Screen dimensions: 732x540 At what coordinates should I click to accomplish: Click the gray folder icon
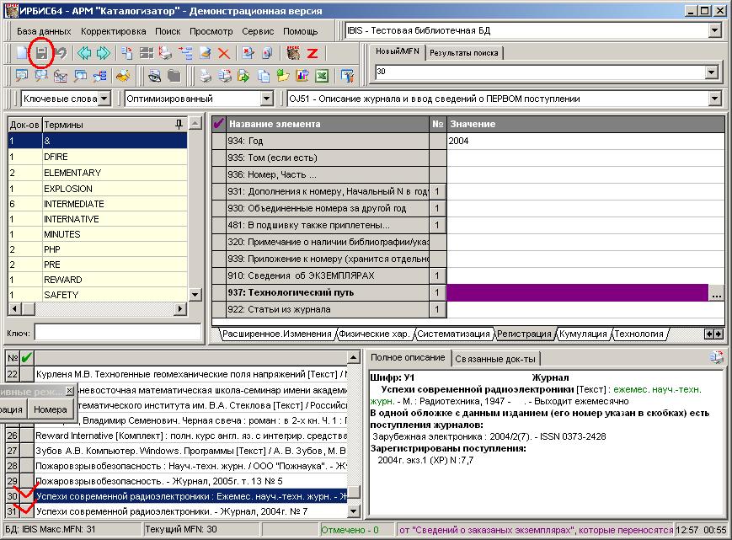pos(174,76)
